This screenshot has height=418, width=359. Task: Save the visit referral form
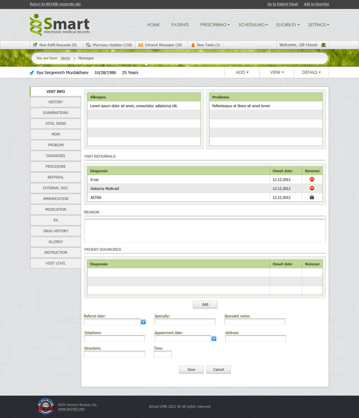click(191, 369)
